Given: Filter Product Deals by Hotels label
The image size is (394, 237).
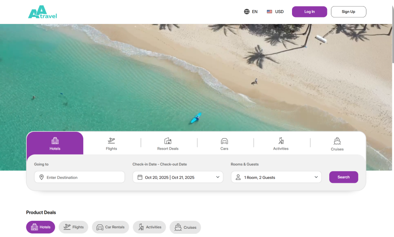Looking at the screenshot, I should click(45, 227).
